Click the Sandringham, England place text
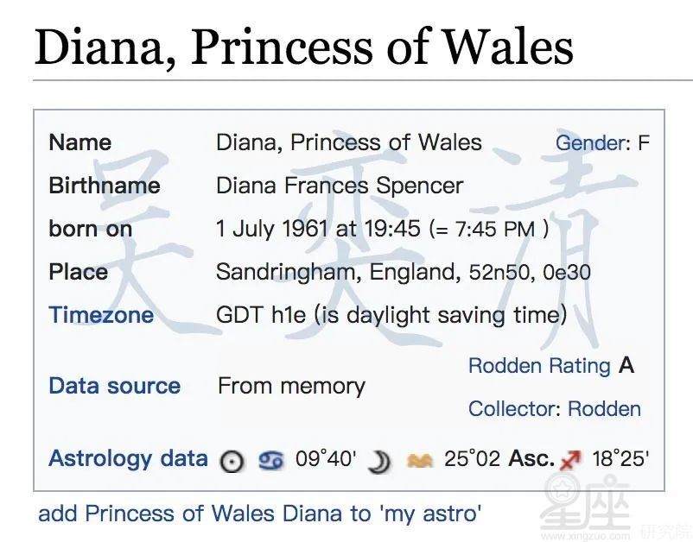The image size is (693, 542). click(x=335, y=272)
